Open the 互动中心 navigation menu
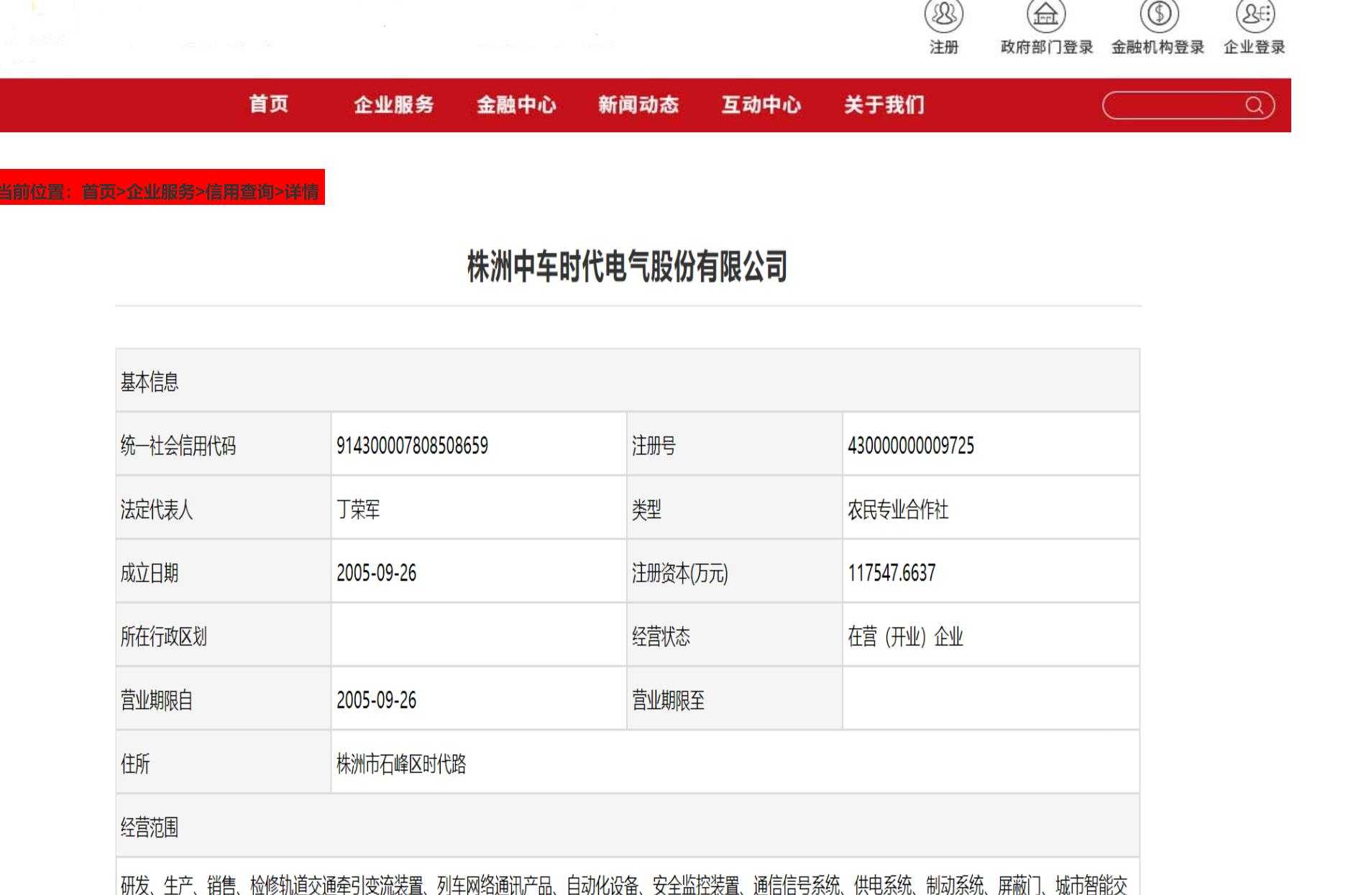Image resolution: width=1361 pixels, height=895 pixels. [761, 105]
